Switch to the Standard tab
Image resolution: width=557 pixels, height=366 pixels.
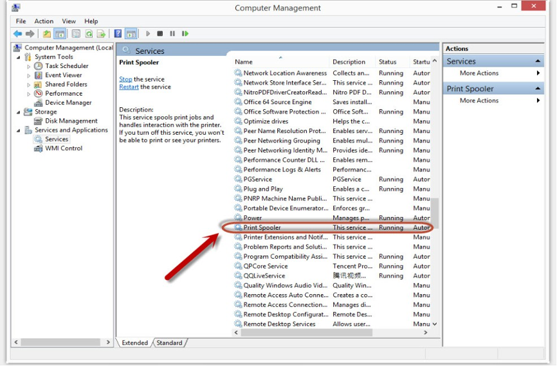(x=169, y=343)
